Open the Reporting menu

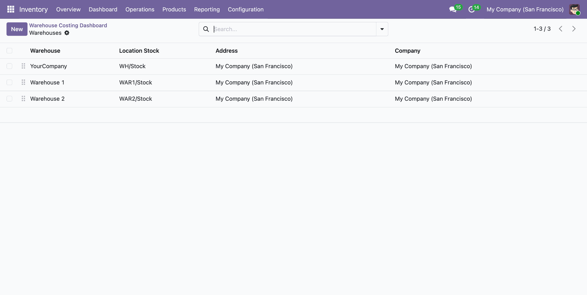coord(207,9)
